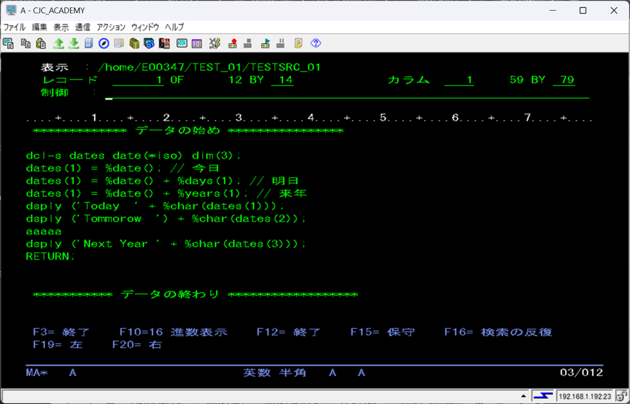Click the blue connection status icon in status bar
Image resolution: width=630 pixels, height=404 pixels.
tap(543, 396)
